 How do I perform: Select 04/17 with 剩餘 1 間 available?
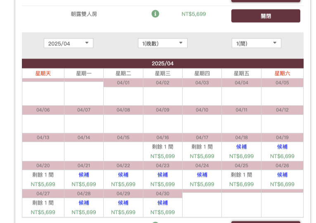(x=202, y=147)
